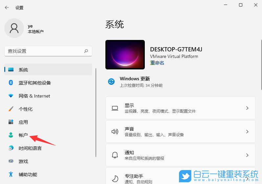The height and width of the screenshot is (184, 262).
Task: Select the 游戏 category
Action: tap(48, 161)
